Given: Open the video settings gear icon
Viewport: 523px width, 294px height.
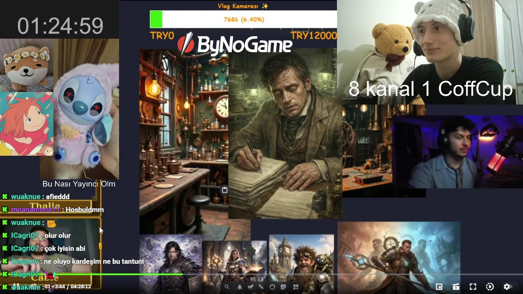Looking at the screenshot, I should click(507, 287).
